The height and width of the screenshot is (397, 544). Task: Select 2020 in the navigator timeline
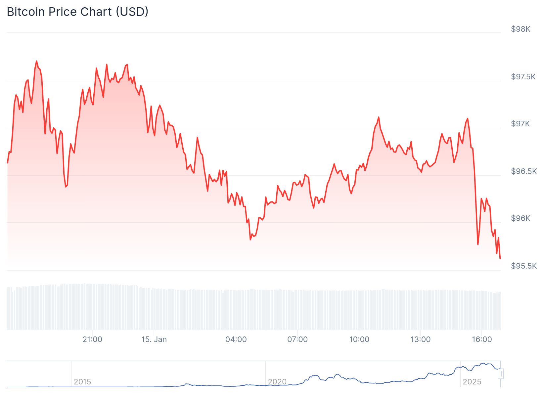coord(277,382)
